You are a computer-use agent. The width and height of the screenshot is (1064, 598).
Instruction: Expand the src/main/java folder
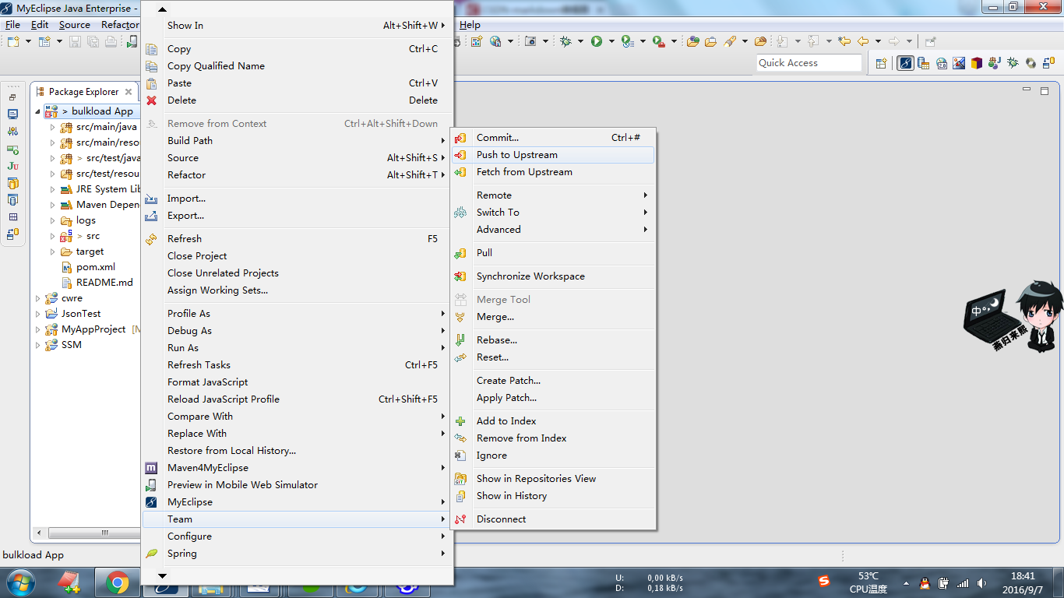pos(53,127)
